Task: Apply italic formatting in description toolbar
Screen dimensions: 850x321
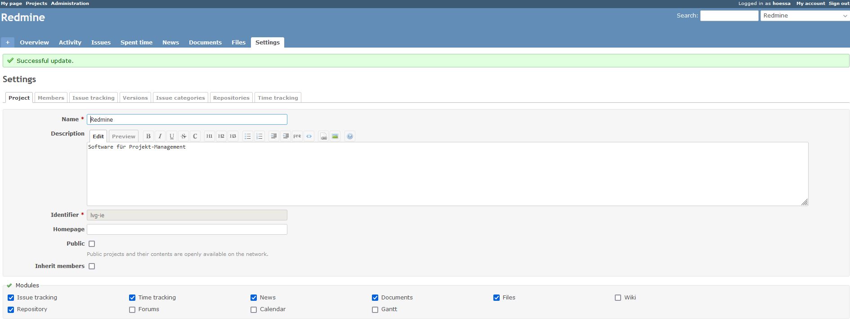Action: [160, 136]
